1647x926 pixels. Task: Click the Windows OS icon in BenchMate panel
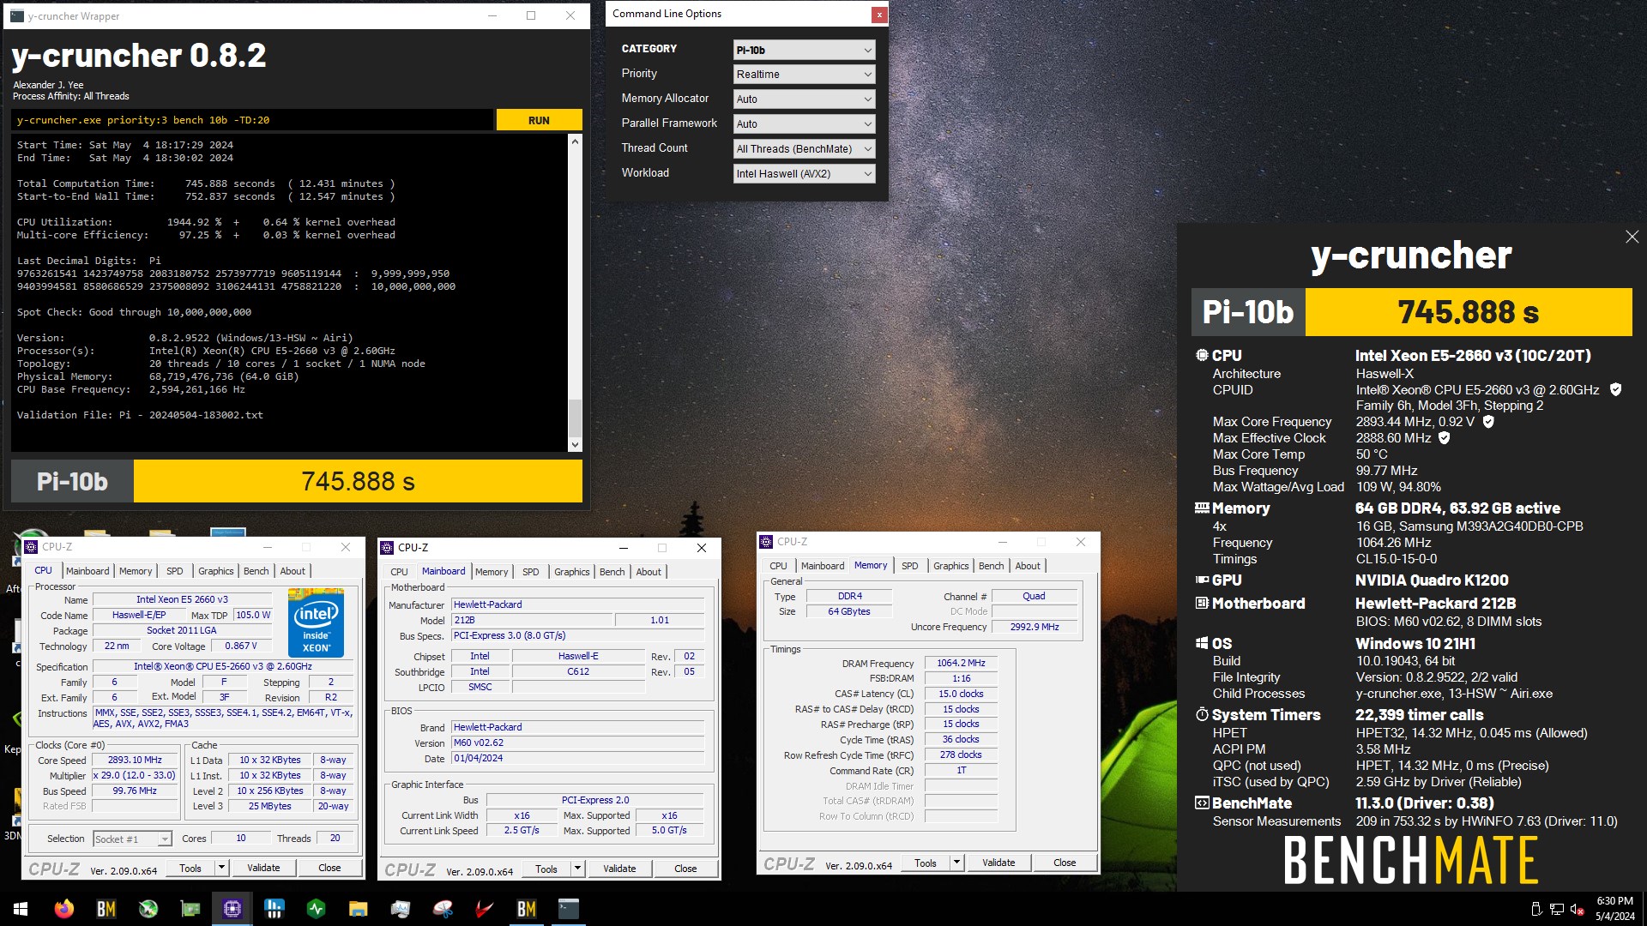coord(1202,643)
